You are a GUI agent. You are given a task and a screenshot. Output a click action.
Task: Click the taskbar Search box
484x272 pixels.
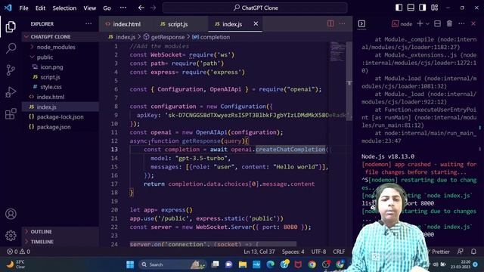click(172, 264)
